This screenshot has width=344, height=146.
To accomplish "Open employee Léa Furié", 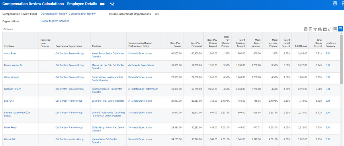I will (x=9, y=101).
